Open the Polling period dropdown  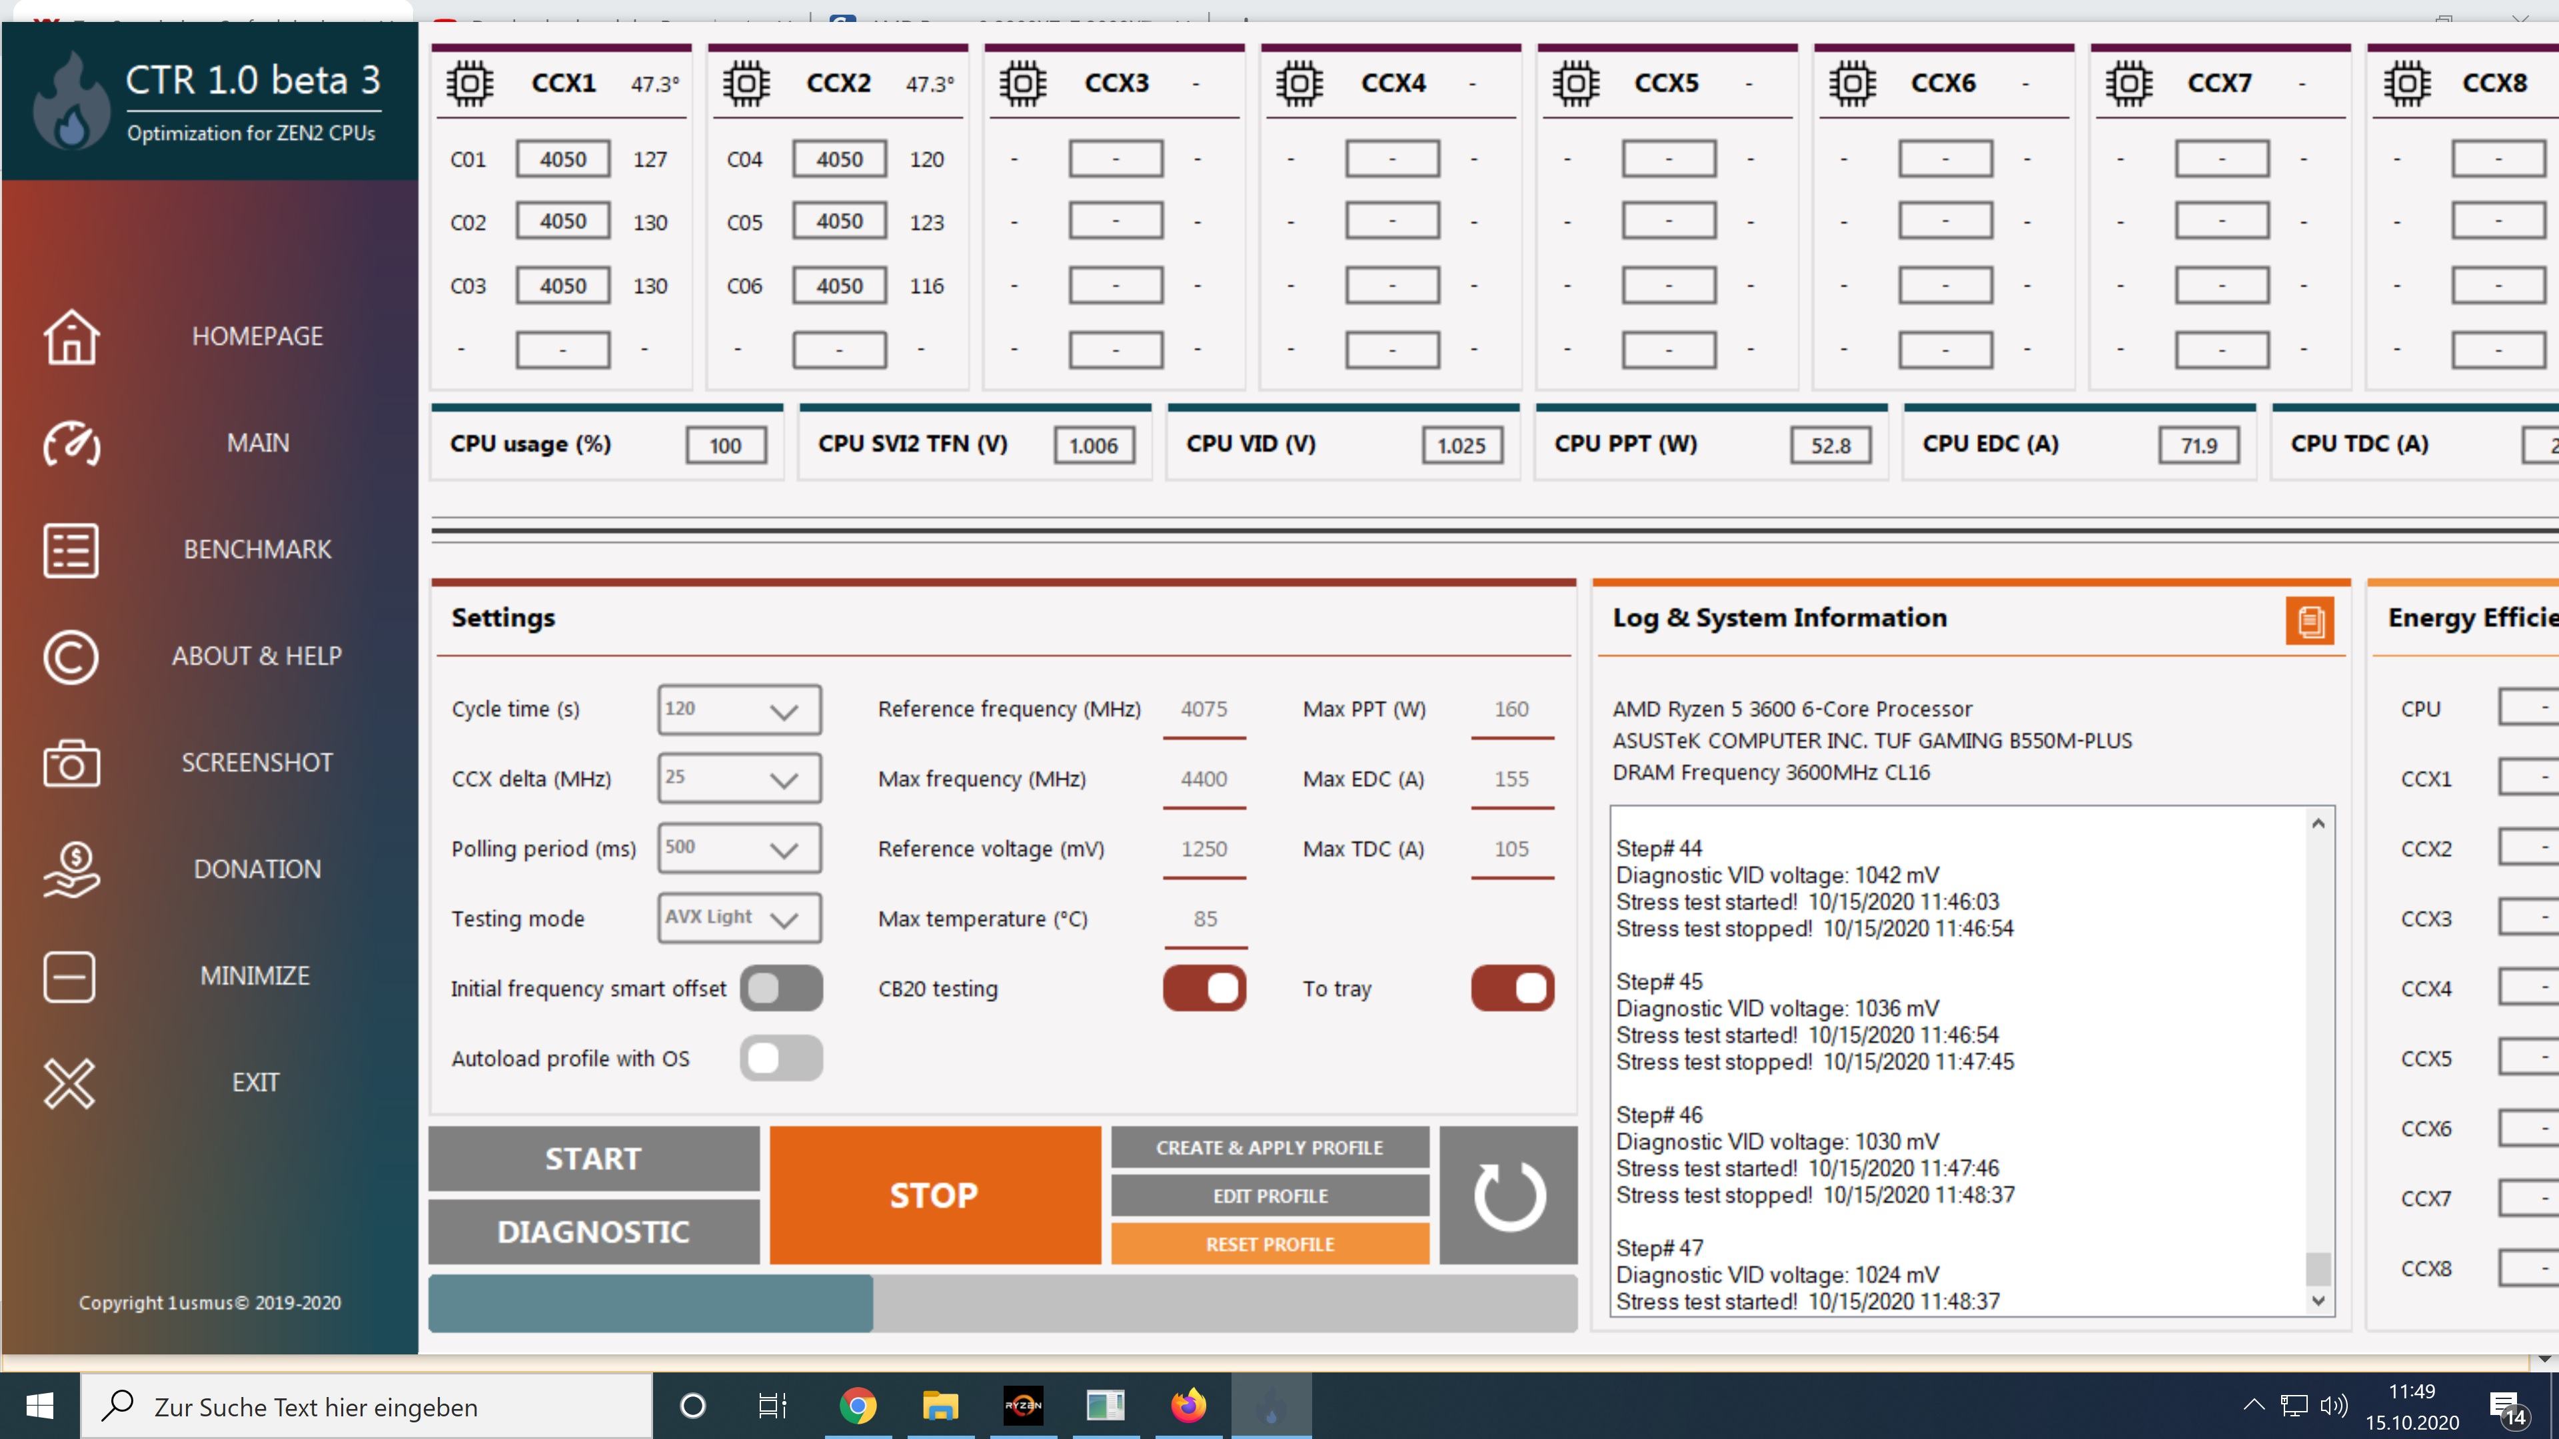pyautogui.click(x=739, y=848)
